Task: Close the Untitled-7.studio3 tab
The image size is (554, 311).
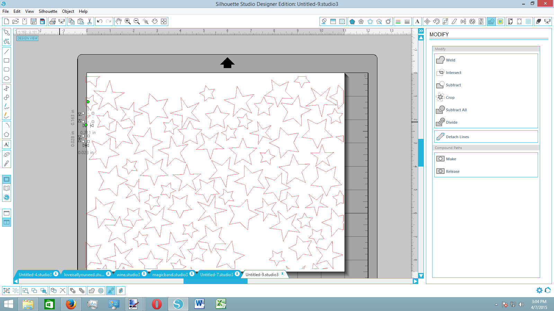Action: (237, 274)
